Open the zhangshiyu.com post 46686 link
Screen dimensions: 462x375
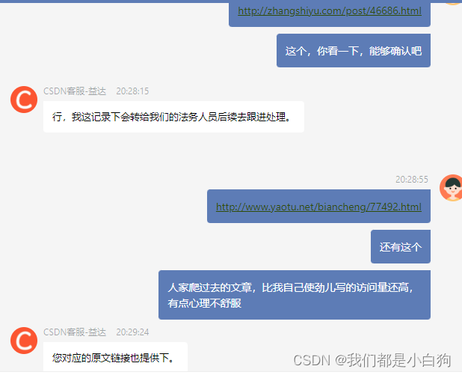click(330, 11)
